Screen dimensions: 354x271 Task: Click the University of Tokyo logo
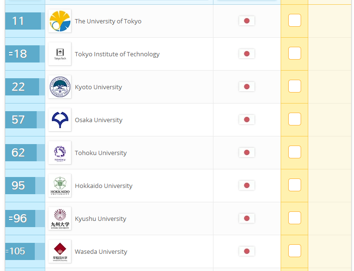point(60,21)
